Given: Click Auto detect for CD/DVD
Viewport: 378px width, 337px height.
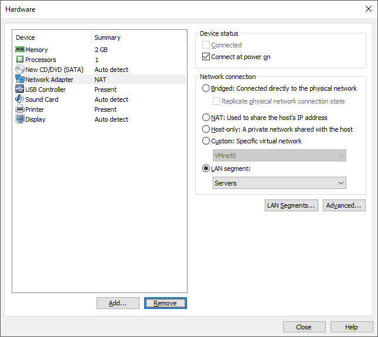Looking at the screenshot, I should pyautogui.click(x=111, y=70).
